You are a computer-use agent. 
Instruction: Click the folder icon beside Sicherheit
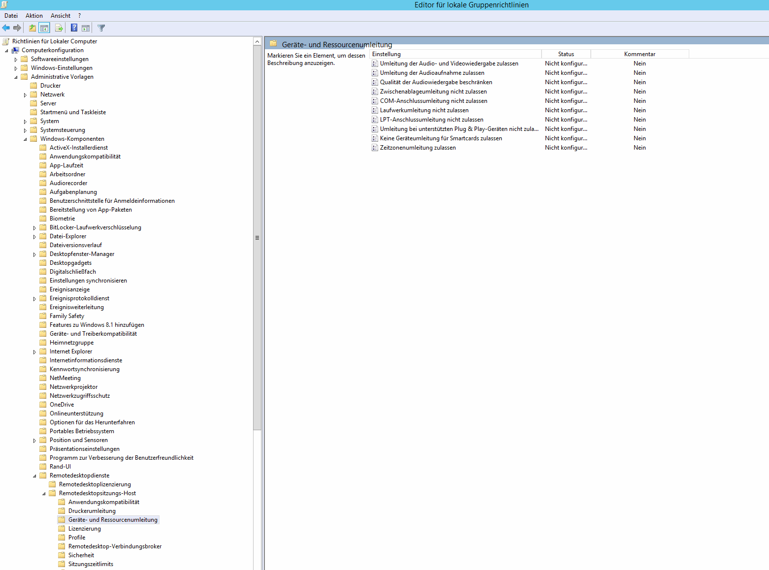click(62, 555)
